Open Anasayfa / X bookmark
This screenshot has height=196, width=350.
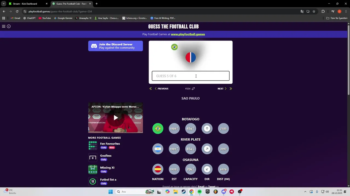pyautogui.click(x=83, y=18)
